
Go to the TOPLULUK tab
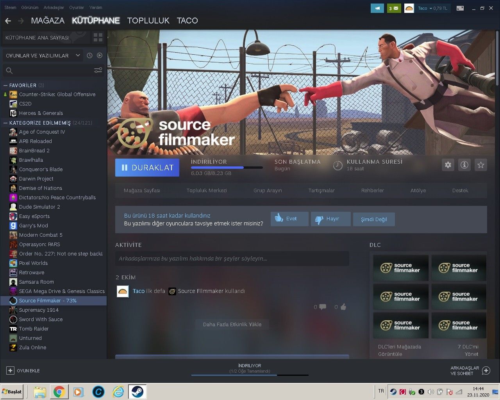pyautogui.click(x=148, y=21)
